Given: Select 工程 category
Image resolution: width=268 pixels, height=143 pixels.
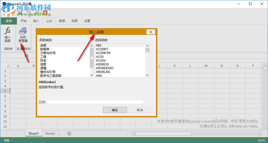Looking at the screenshot, I should tap(65, 57).
